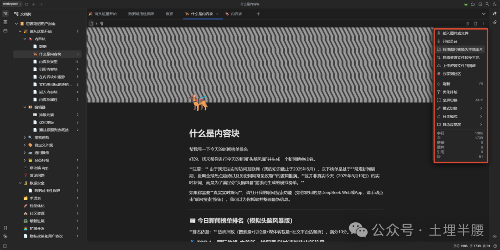
Task: Open the outline dock icon
Action: [5, 22]
